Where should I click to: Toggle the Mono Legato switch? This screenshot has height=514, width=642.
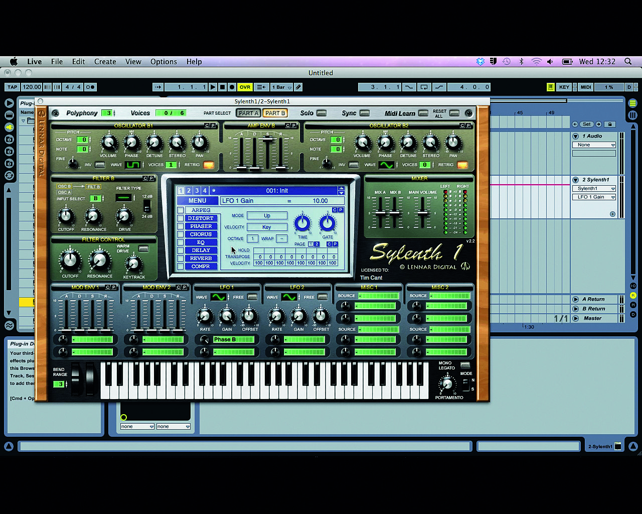click(x=465, y=365)
